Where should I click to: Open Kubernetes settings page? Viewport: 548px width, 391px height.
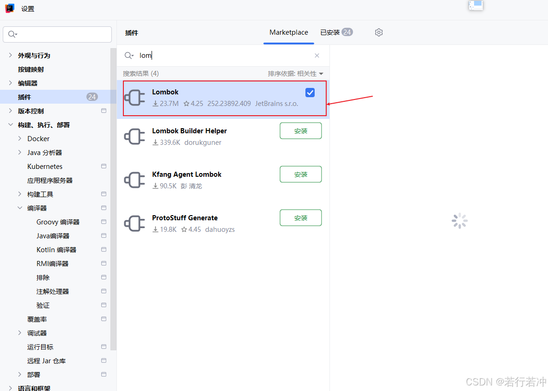pyautogui.click(x=45, y=166)
